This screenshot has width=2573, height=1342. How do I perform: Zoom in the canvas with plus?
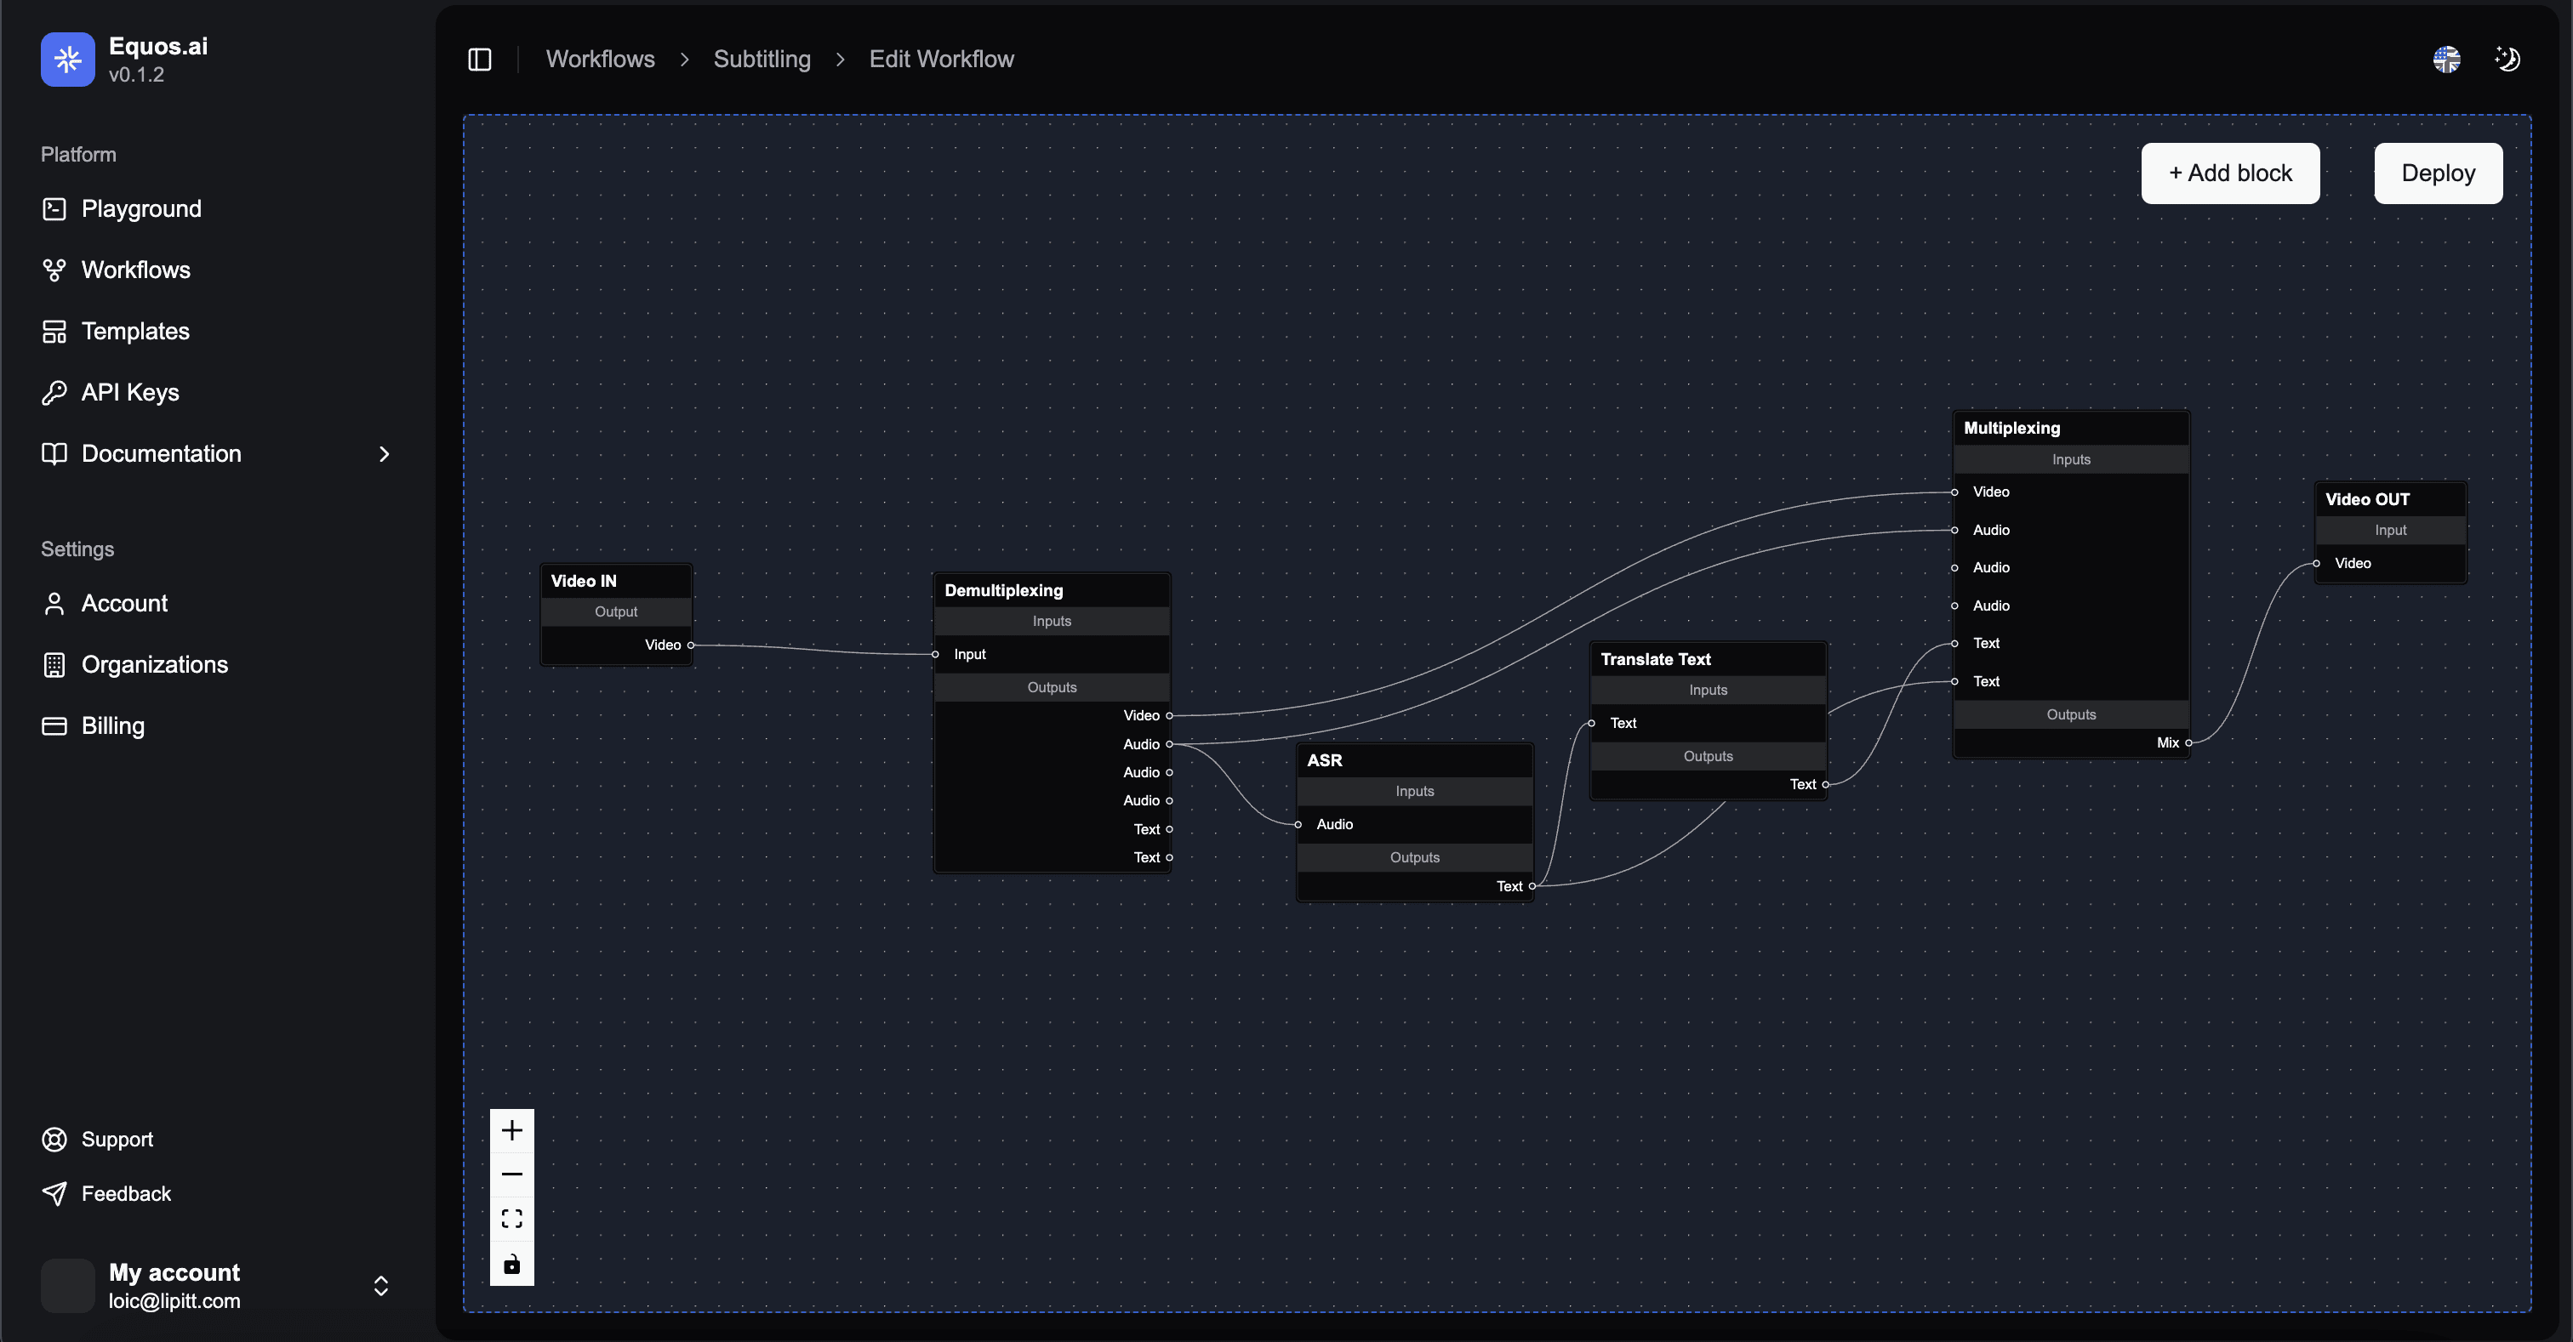tap(511, 1130)
